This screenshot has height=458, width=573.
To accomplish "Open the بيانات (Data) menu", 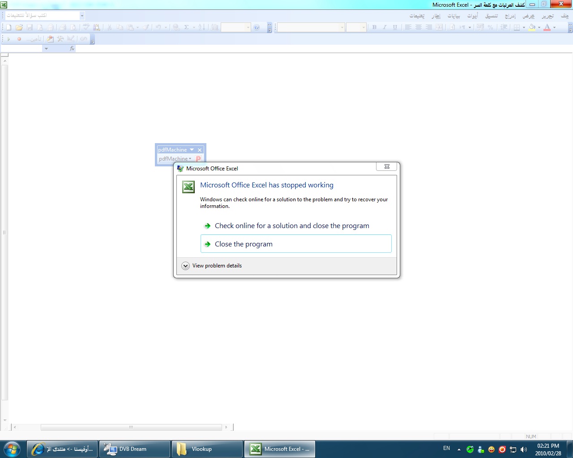I will click(454, 16).
